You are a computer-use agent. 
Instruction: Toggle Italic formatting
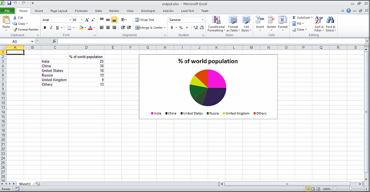pos(51,28)
